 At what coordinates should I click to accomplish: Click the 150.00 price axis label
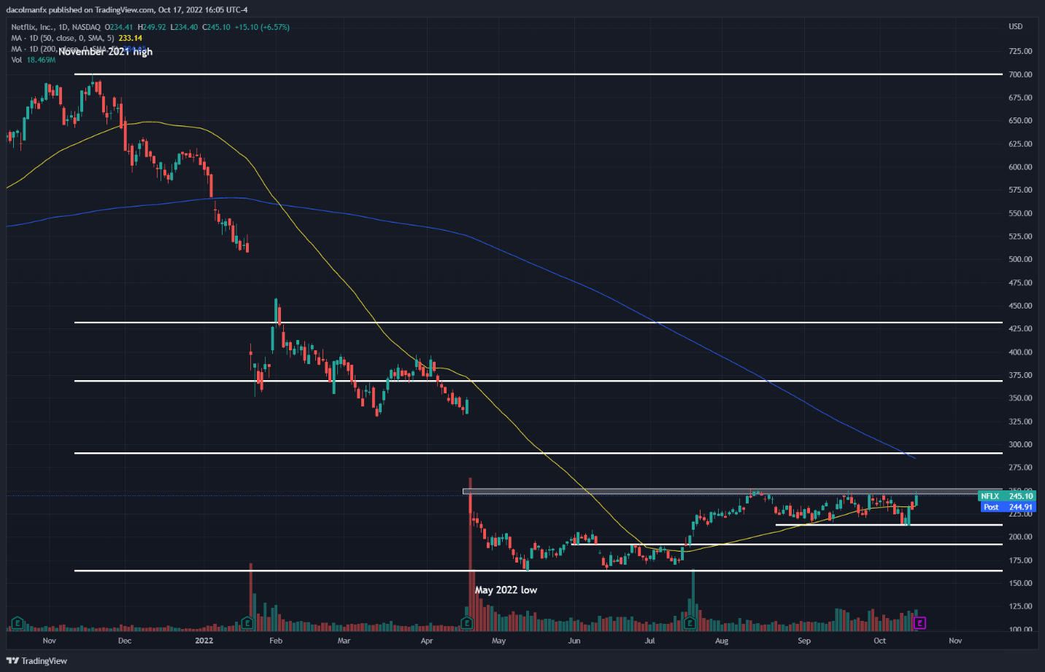(x=1020, y=583)
